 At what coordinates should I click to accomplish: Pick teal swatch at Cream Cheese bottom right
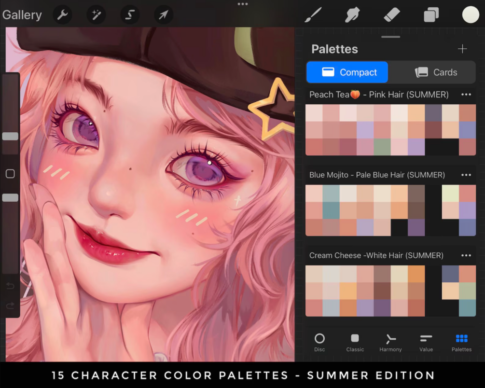[x=467, y=308]
